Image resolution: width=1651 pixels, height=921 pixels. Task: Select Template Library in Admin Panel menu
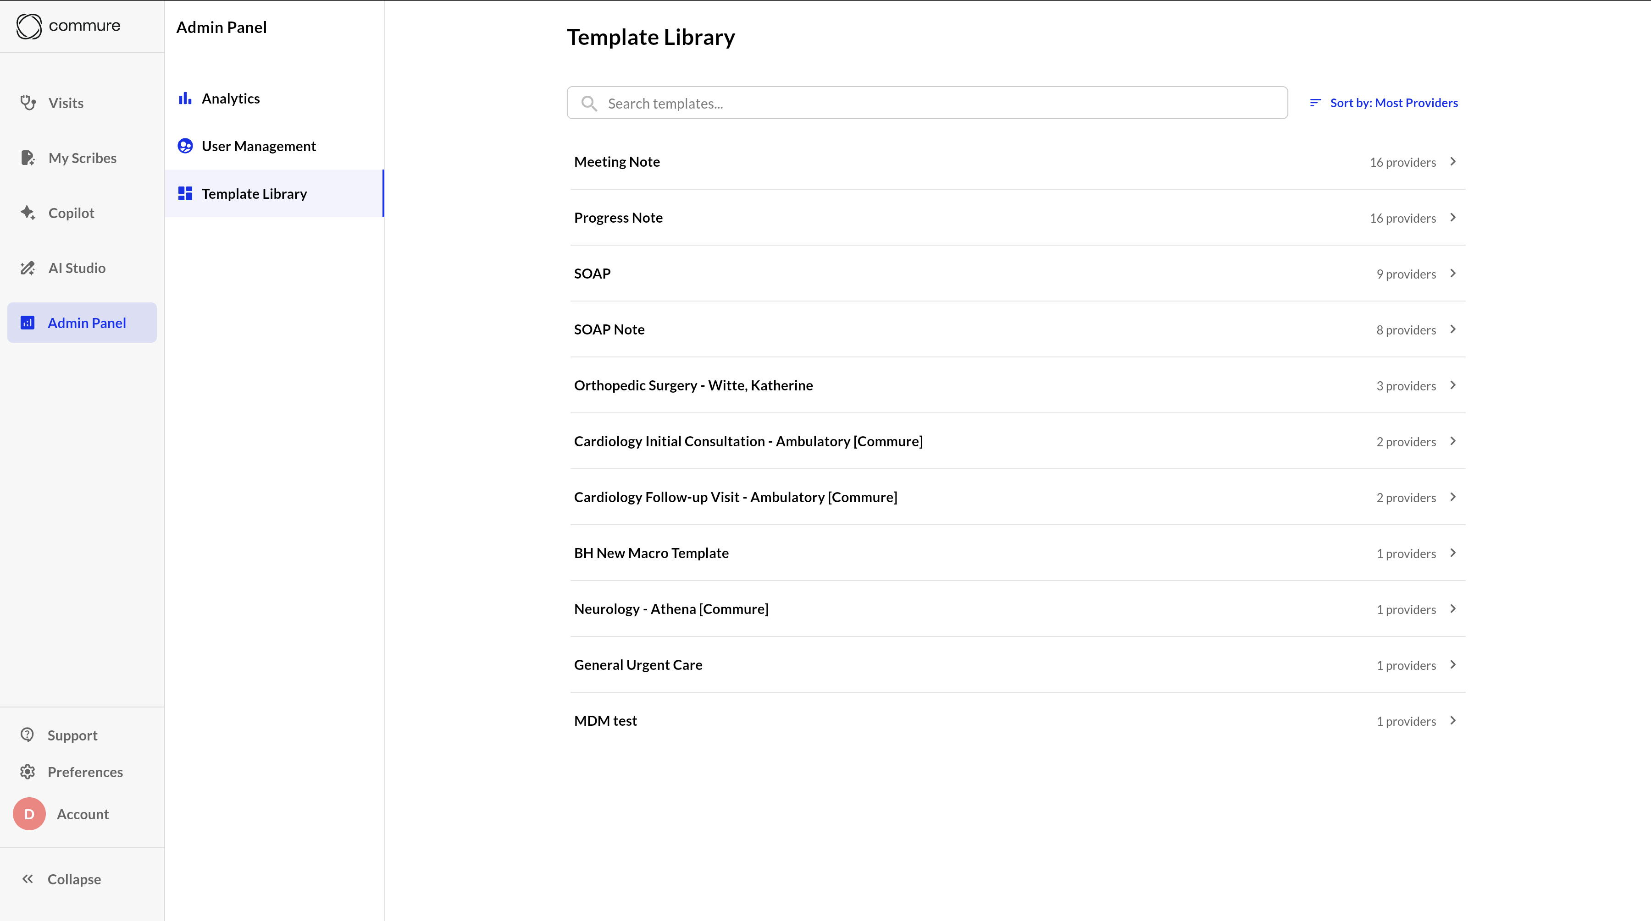coord(254,193)
